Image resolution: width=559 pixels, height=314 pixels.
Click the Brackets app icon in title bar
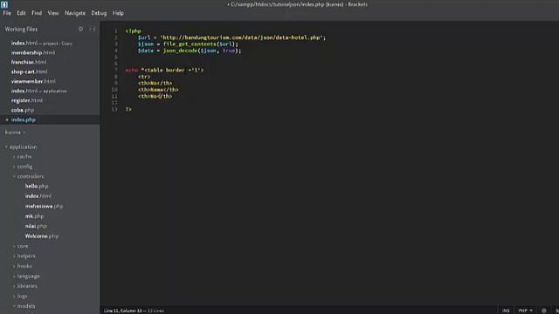click(4, 4)
